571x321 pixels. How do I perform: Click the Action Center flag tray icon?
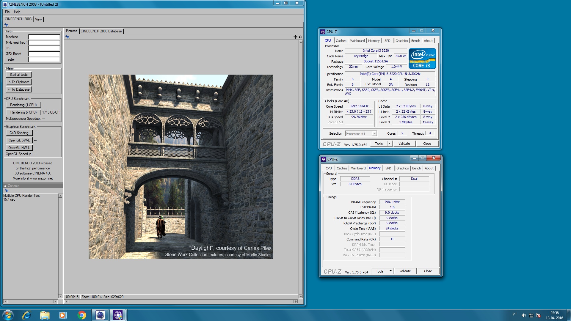pos(538,315)
